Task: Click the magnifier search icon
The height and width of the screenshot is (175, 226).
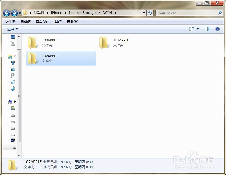Action: tap(220, 13)
